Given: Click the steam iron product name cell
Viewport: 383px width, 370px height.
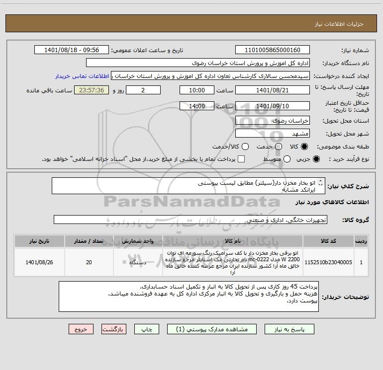Looking at the screenshot, I should pos(233,262).
